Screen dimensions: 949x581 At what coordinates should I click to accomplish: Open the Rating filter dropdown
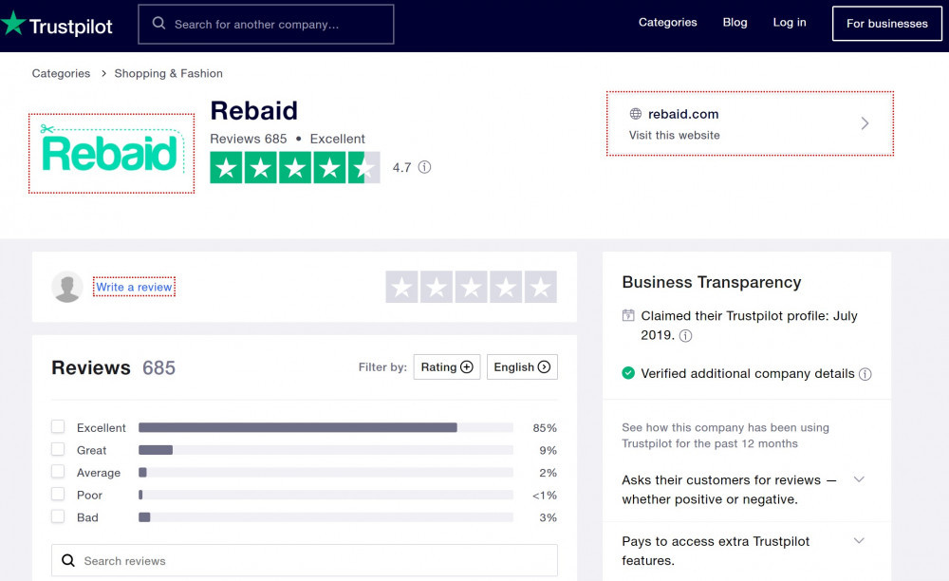(447, 366)
